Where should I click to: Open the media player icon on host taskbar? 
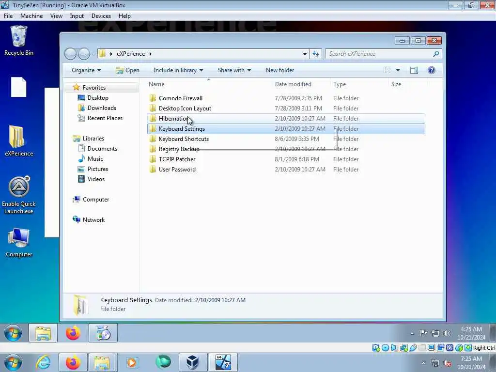(x=132, y=362)
